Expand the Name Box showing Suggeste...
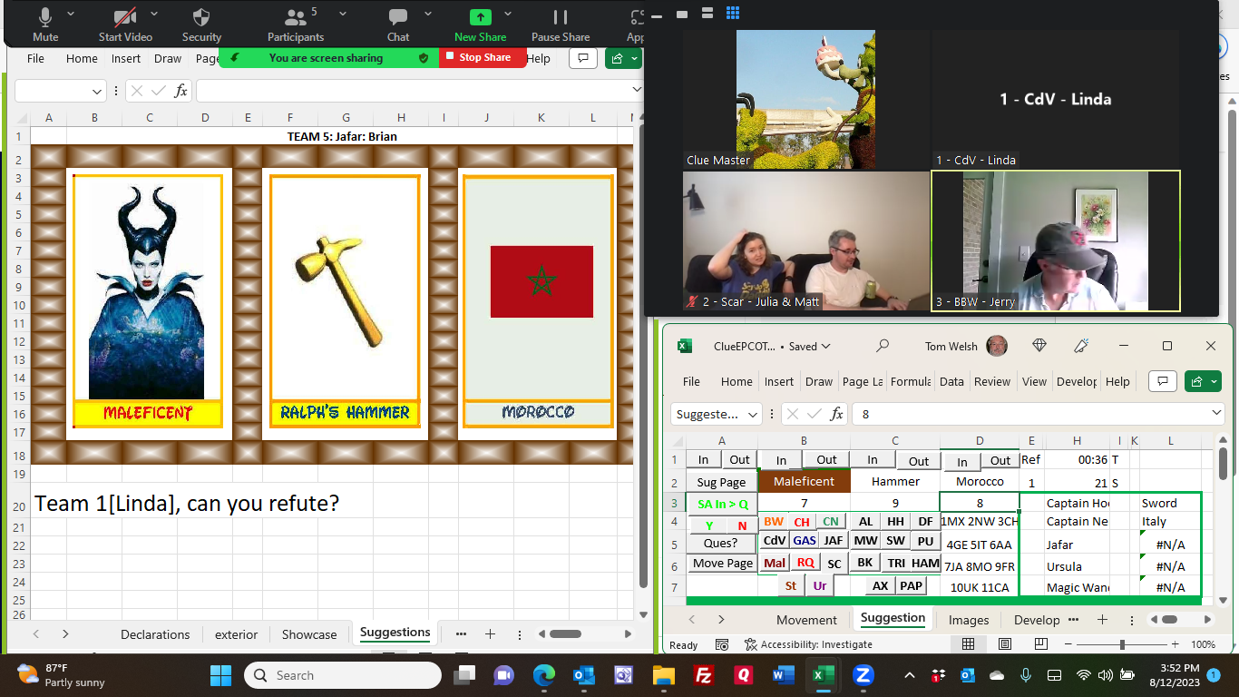Viewport: 1239px width, 697px height. 753,414
